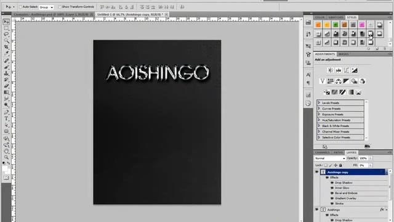This screenshot has width=394, height=222.
Task: Select the Gradient tool
Action: pos(6,92)
